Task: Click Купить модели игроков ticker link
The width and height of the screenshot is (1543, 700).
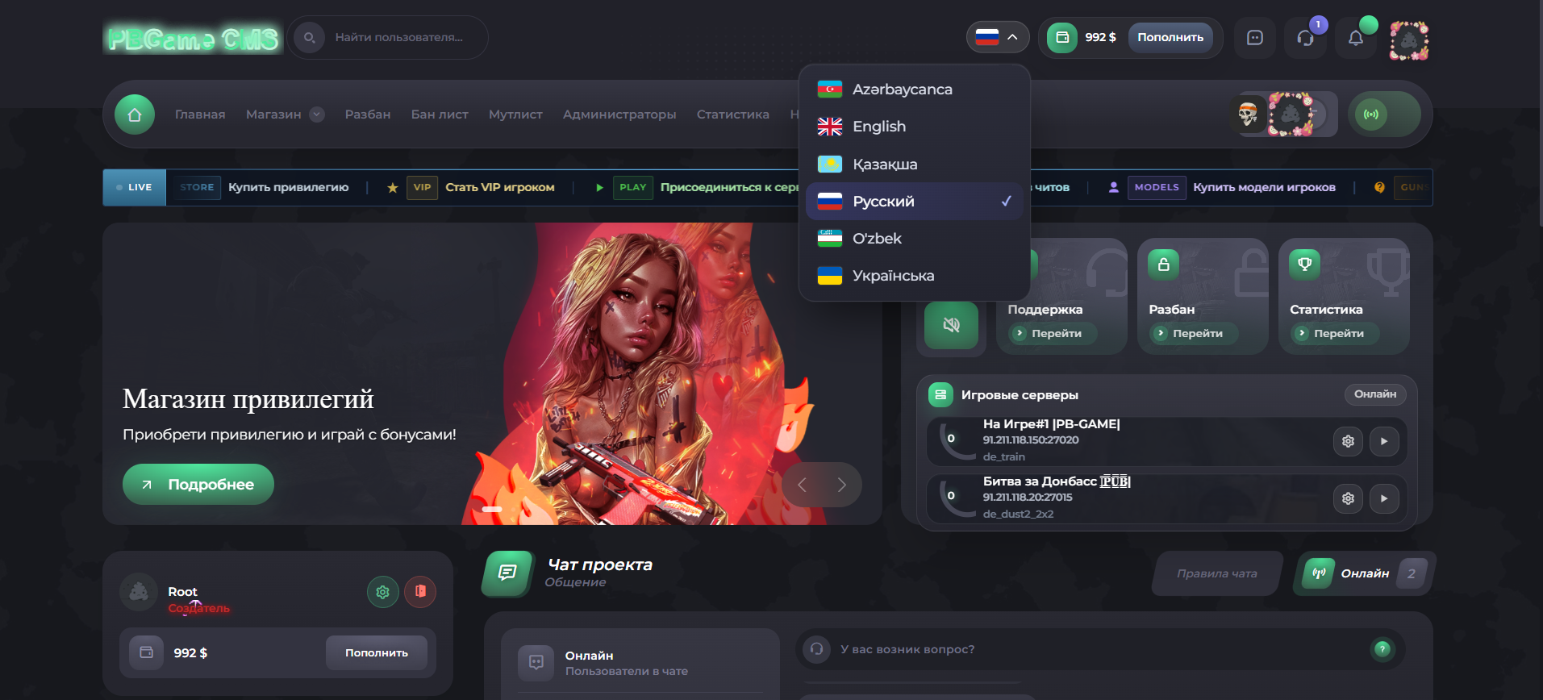Action: point(1264,187)
